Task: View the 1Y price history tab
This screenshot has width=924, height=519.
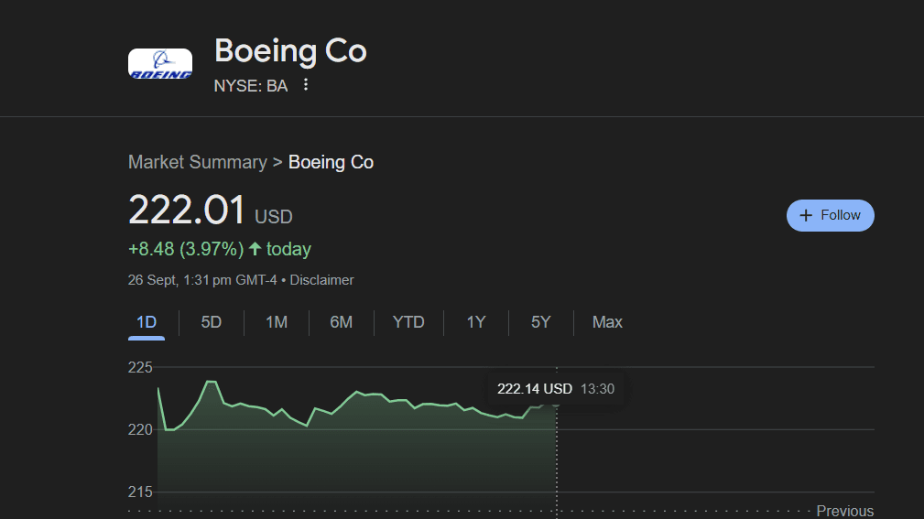Action: click(476, 322)
